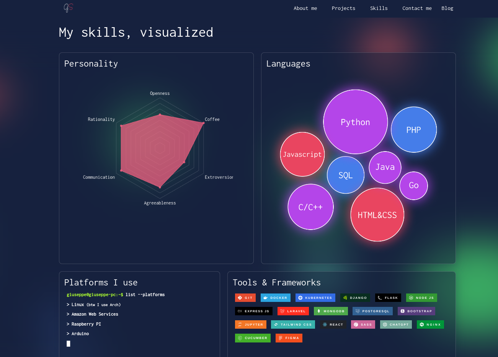Click the Git badge icon
The width and height of the screenshot is (498, 357).
[240, 298]
